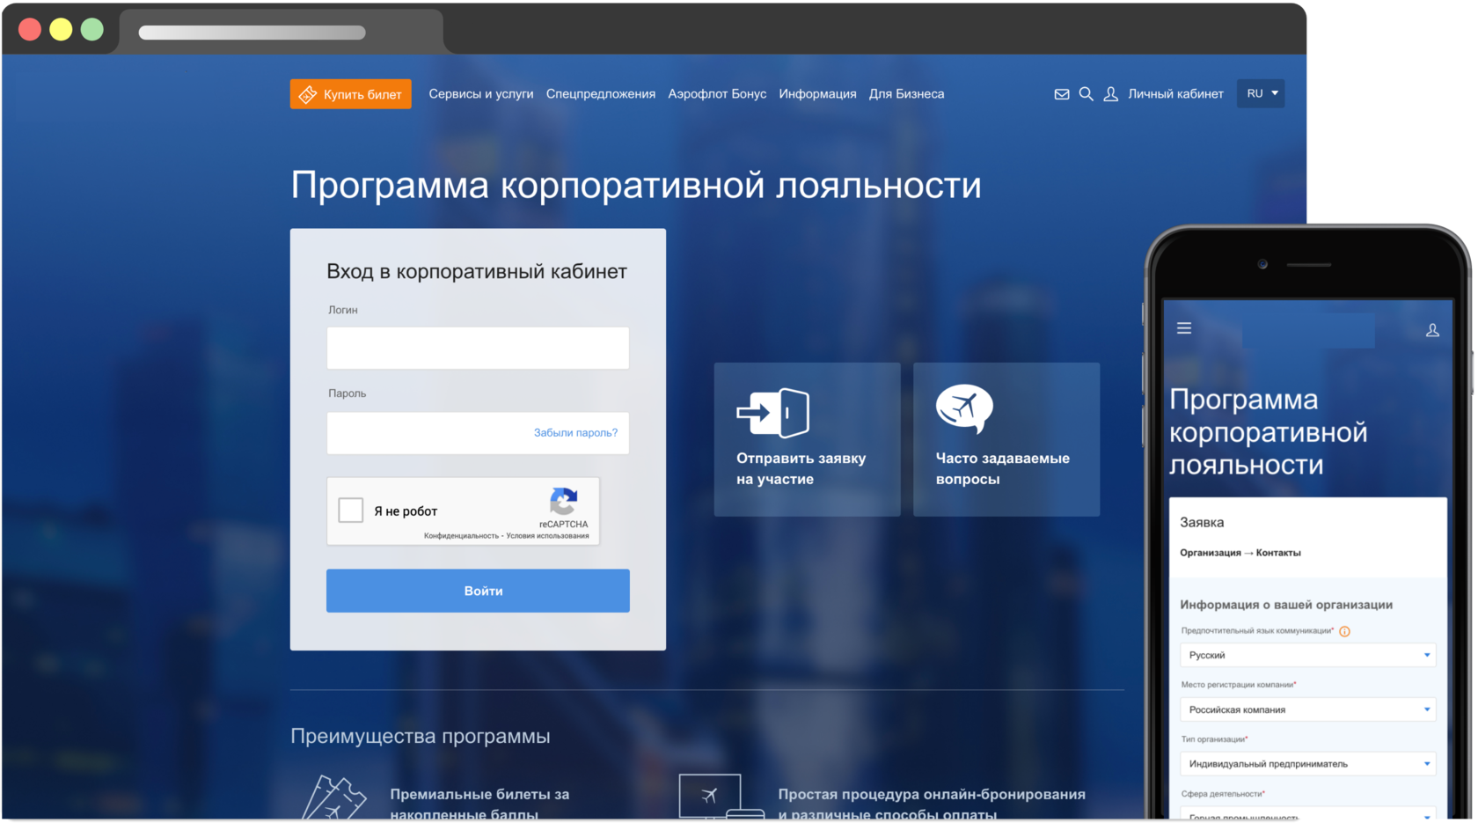The width and height of the screenshot is (1478, 823).
Task: Click the orange Купить билет button
Action: click(350, 94)
